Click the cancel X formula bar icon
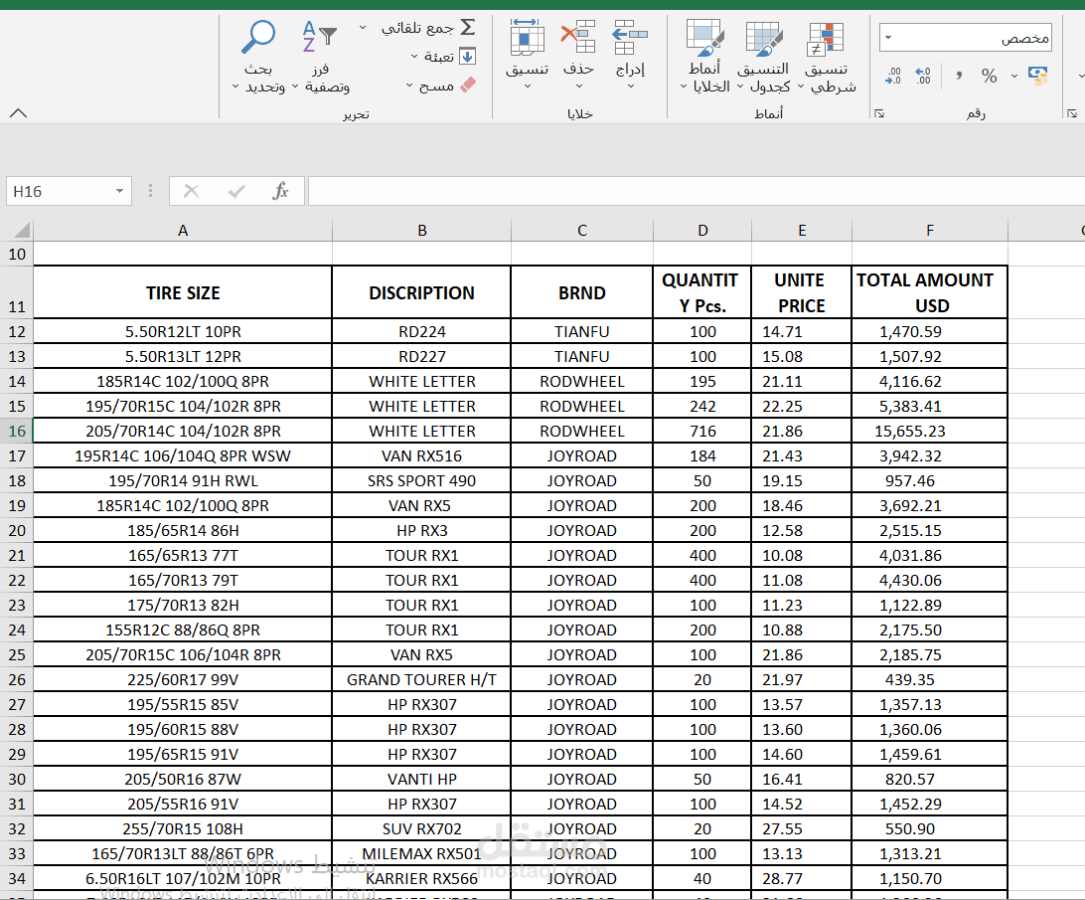 point(192,191)
